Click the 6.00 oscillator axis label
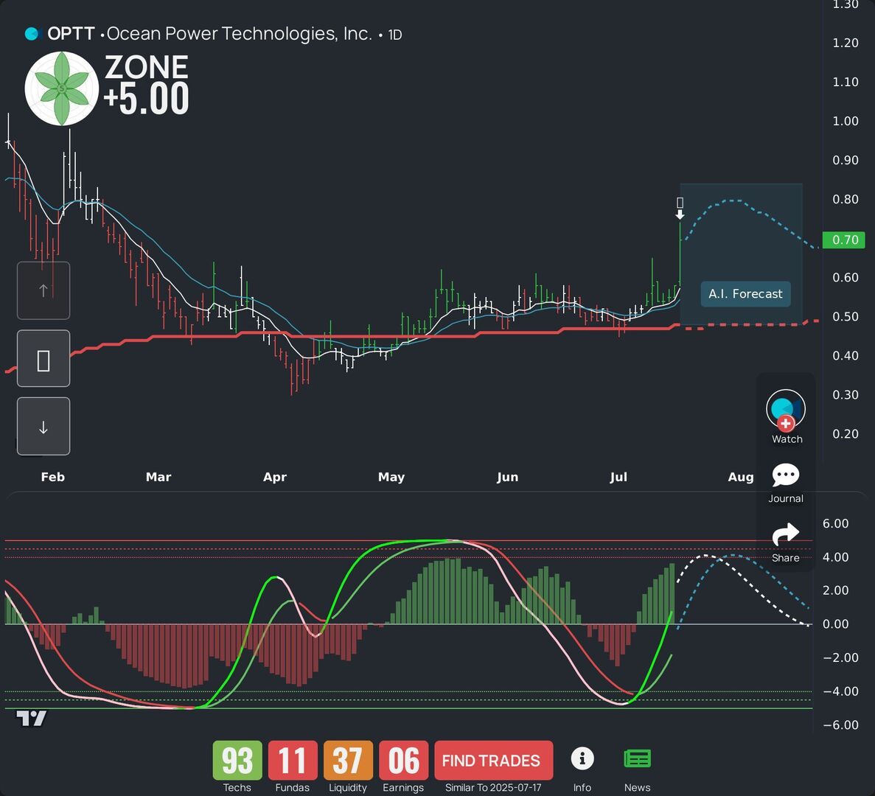The height and width of the screenshot is (796, 875). pyautogui.click(x=835, y=523)
